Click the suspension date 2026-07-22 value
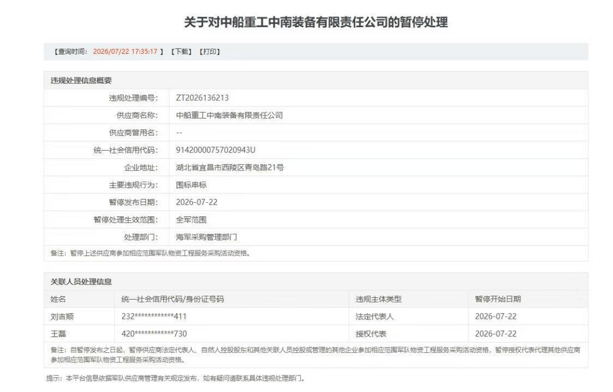The height and width of the screenshot is (392, 613). [196, 202]
